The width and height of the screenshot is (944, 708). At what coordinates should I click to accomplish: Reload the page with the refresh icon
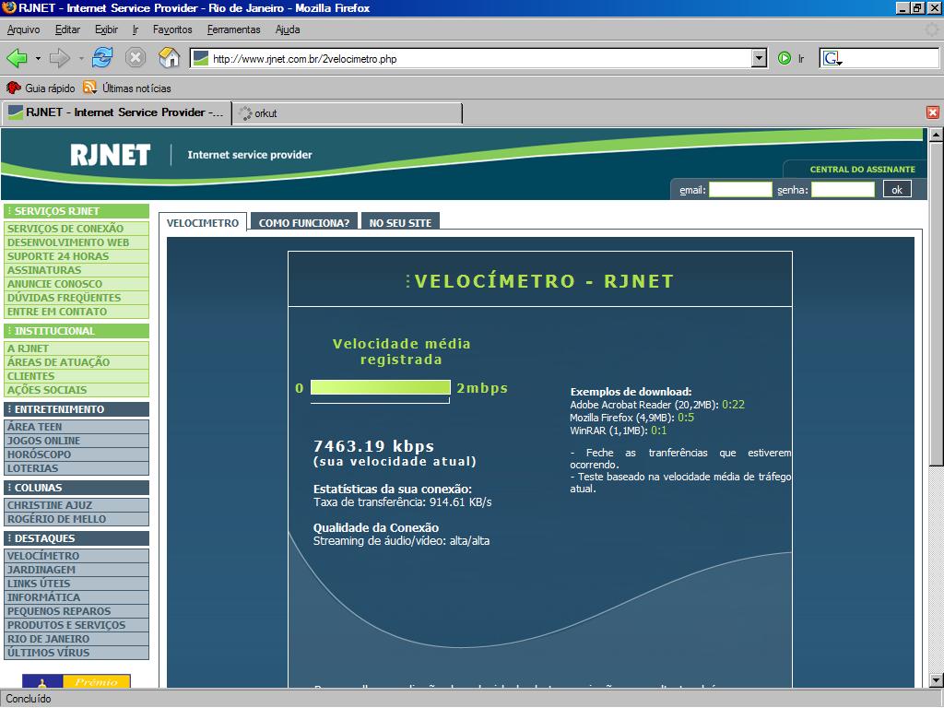(102, 58)
